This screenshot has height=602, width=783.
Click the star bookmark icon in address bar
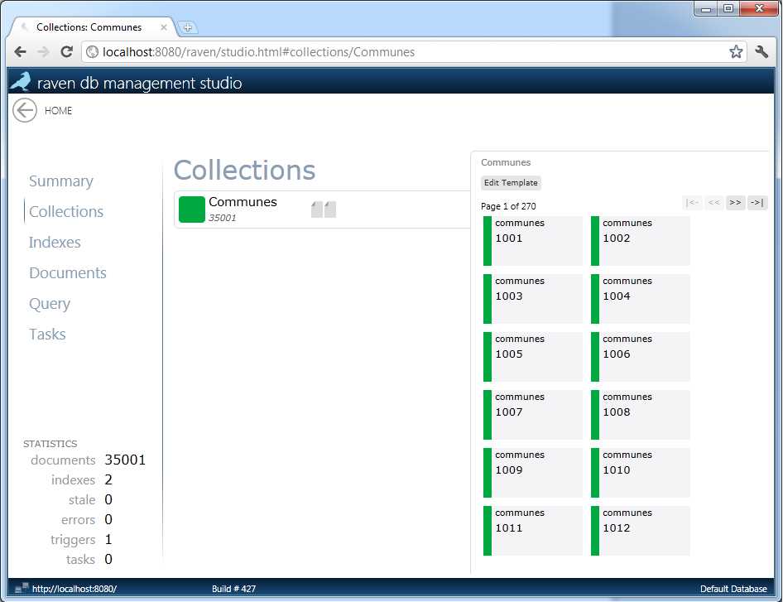736,51
